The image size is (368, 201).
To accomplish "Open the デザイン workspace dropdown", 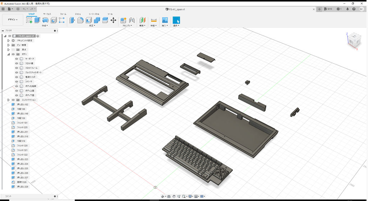I will point(13,20).
